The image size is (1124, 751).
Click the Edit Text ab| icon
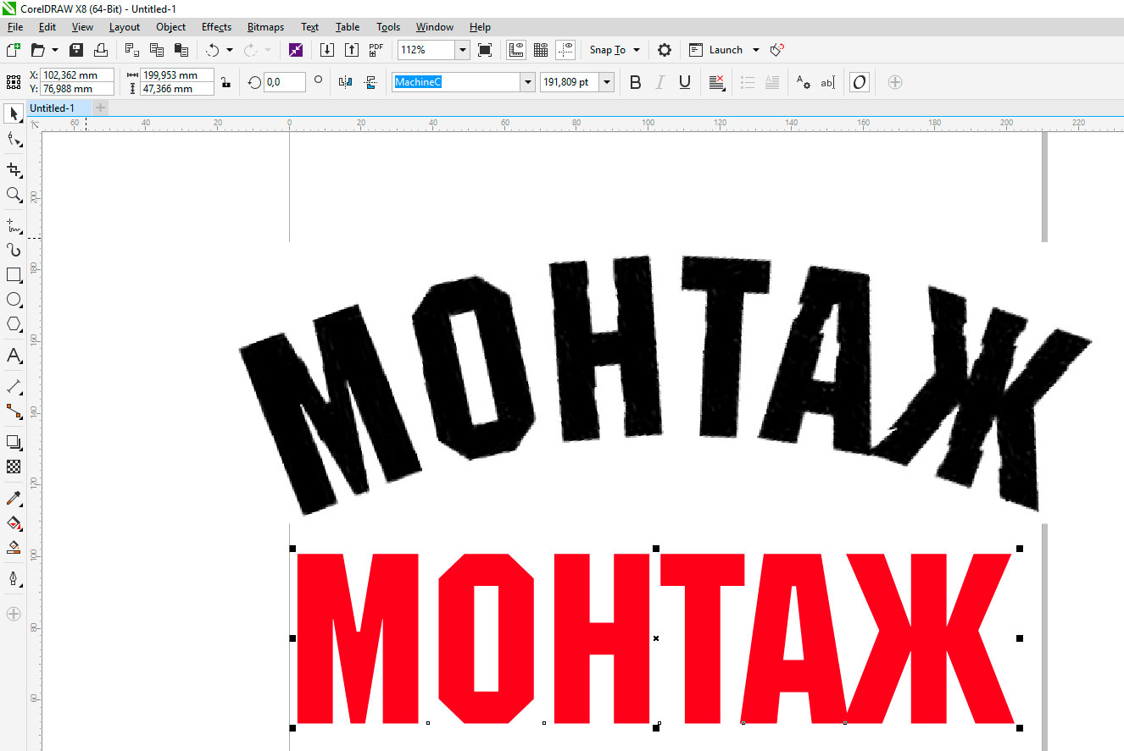(828, 82)
